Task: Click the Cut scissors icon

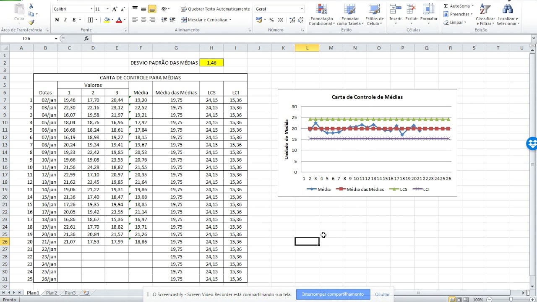Action: click(x=31, y=6)
